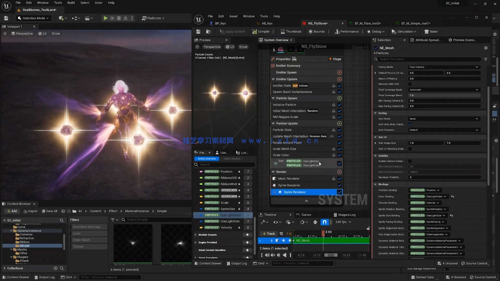Click the Thumbnail toolbar icon
Screen dimensions: 500x281
283,31
